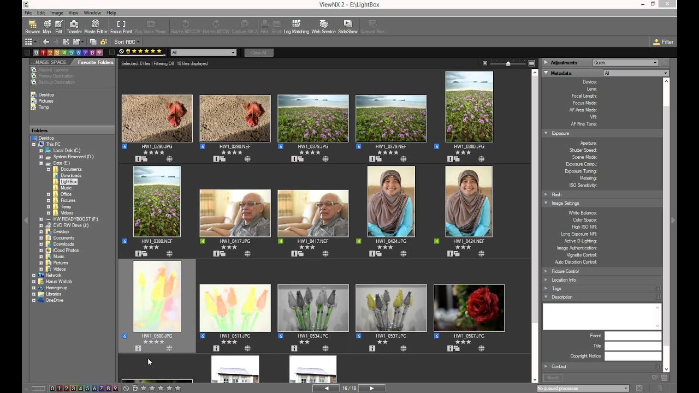This screenshot has height=393, width=699.
Task: Toggle the Filter bar button
Action: [x=664, y=41]
